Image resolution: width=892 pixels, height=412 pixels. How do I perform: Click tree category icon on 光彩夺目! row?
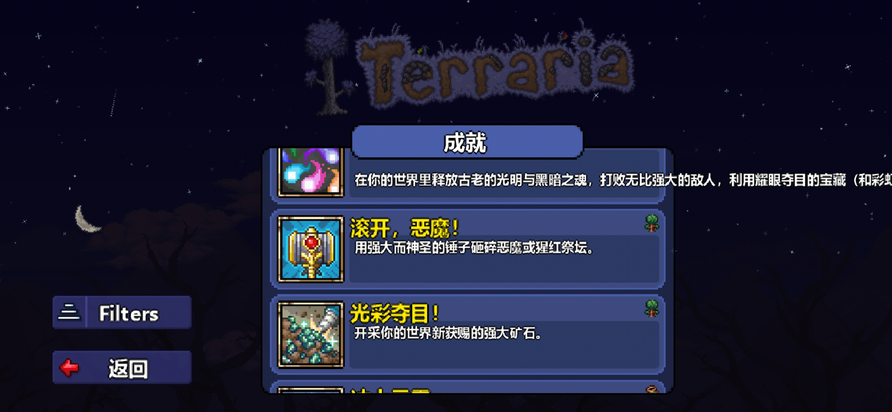pyautogui.click(x=652, y=308)
